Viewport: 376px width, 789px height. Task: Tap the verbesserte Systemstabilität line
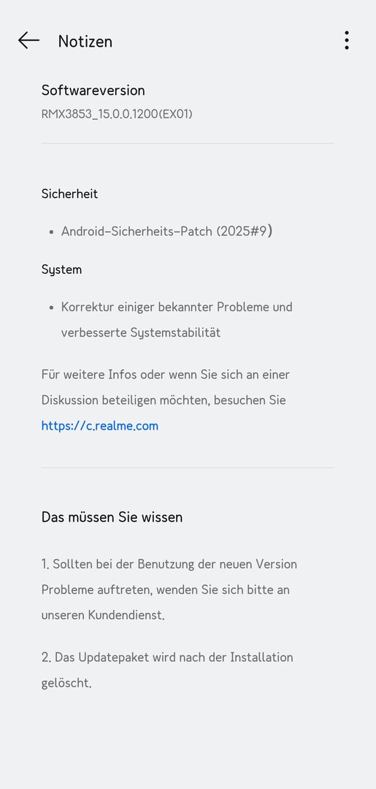(141, 332)
